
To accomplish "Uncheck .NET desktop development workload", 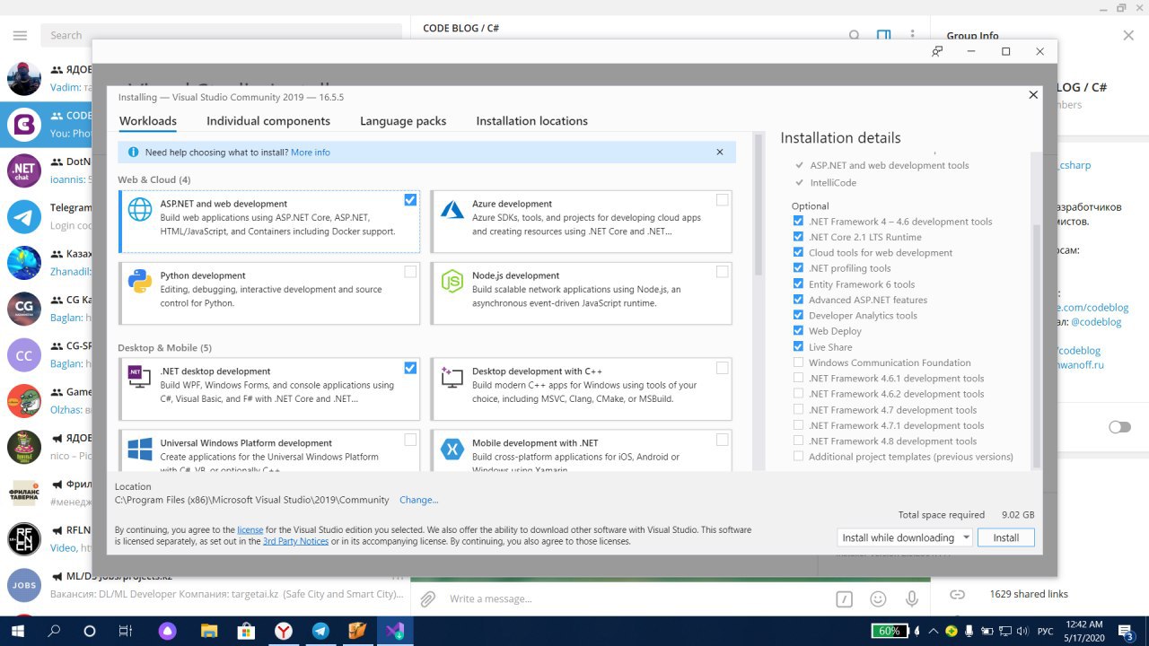I will coord(410,368).
